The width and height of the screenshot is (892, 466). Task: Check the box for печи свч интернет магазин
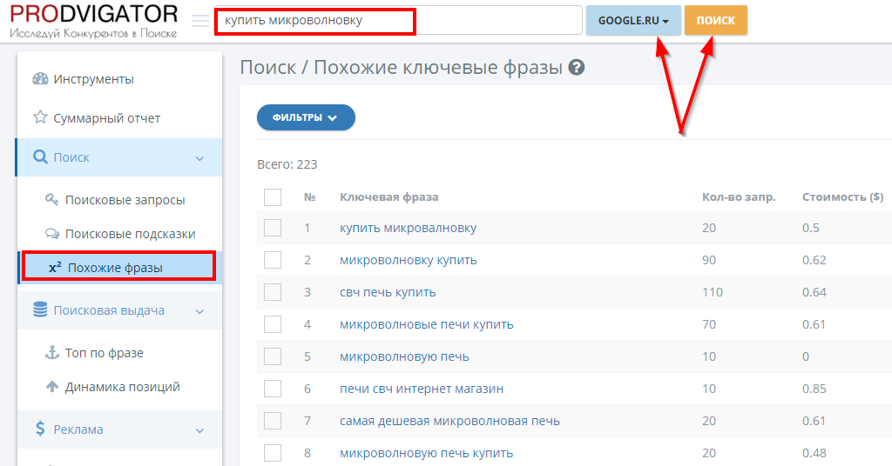(273, 389)
